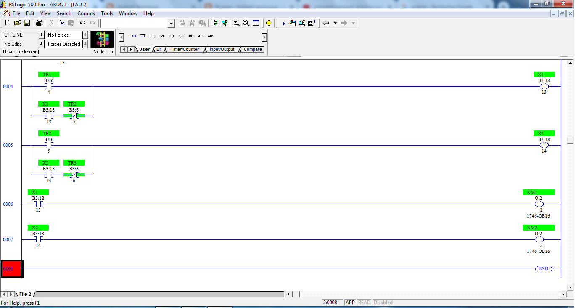Select the Rung Branch instruction icon
This screenshot has width=576, height=308.
point(142,36)
